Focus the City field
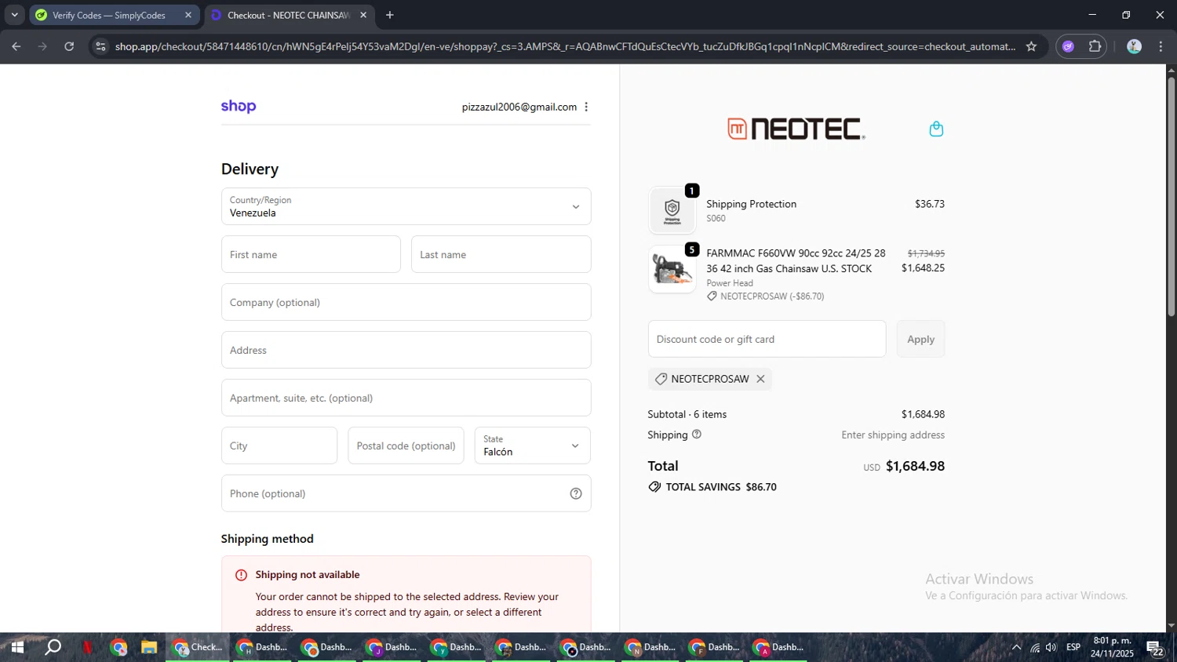This screenshot has width=1177, height=662. (279, 446)
